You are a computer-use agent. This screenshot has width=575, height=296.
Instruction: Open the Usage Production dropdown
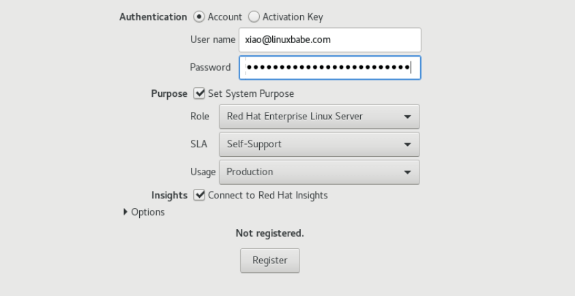click(319, 172)
